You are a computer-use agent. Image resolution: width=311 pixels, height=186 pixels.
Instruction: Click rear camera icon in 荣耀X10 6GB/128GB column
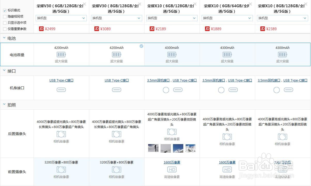[172, 132]
